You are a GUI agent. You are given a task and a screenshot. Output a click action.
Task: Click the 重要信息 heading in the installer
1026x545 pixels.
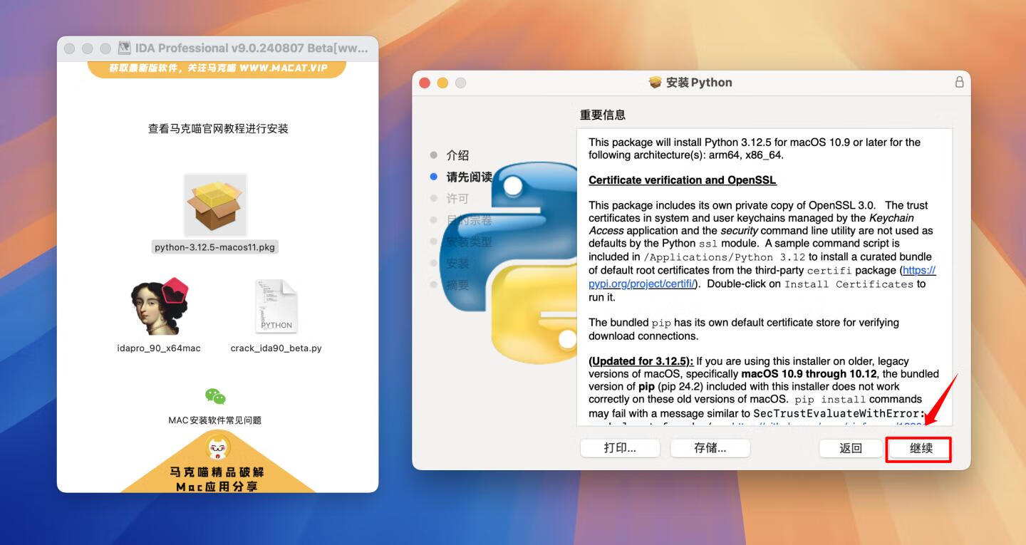[603, 115]
